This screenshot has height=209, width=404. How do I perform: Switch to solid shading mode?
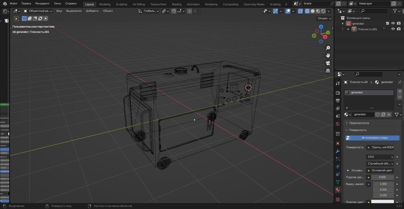313,11
